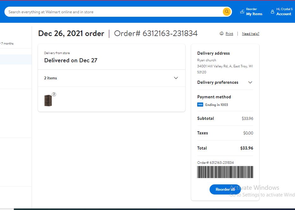Click Ending in 1003 text

[x=217, y=105]
